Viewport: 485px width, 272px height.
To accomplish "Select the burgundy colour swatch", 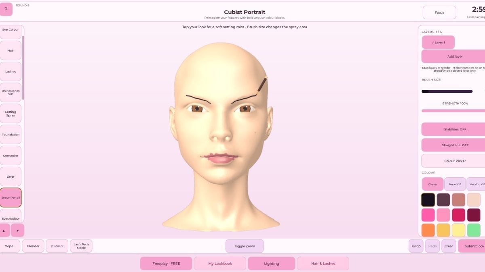I will pos(474,215).
